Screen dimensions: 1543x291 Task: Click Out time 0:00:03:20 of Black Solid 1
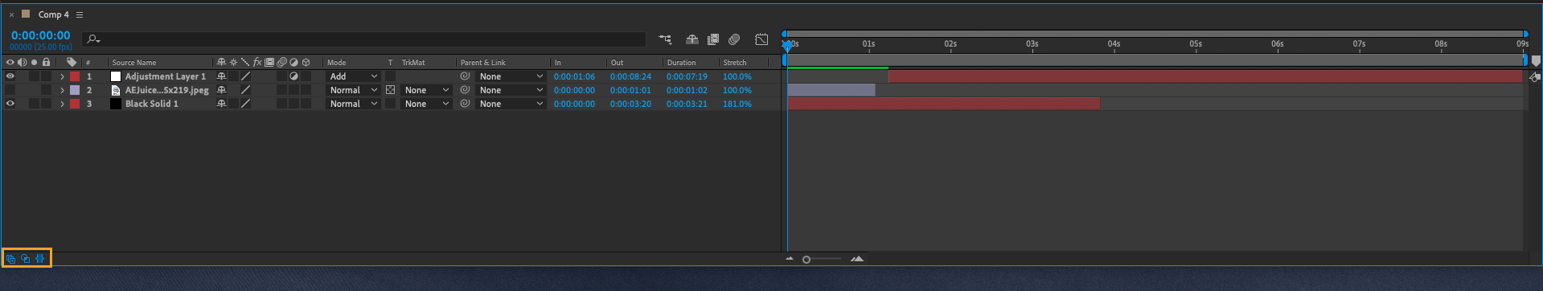point(630,104)
